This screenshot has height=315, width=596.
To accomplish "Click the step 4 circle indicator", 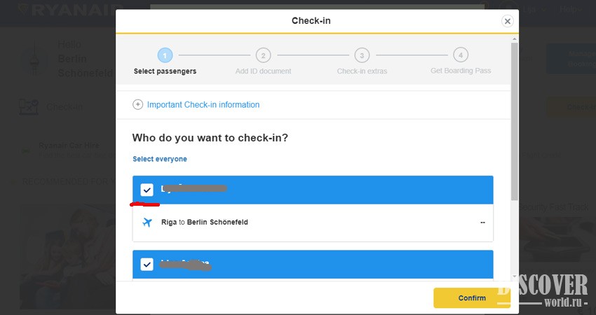I will pyautogui.click(x=460, y=55).
